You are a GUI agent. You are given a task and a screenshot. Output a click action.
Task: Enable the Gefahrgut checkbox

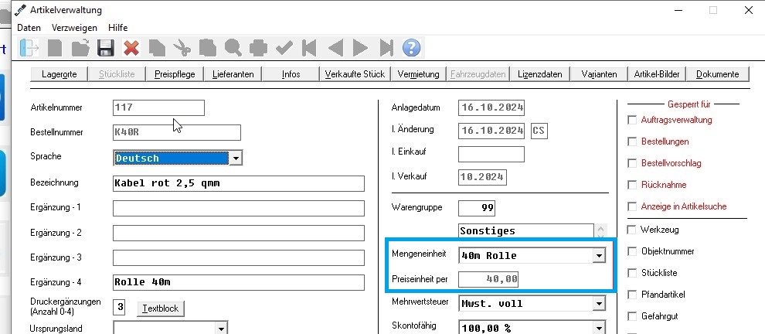coord(632,316)
